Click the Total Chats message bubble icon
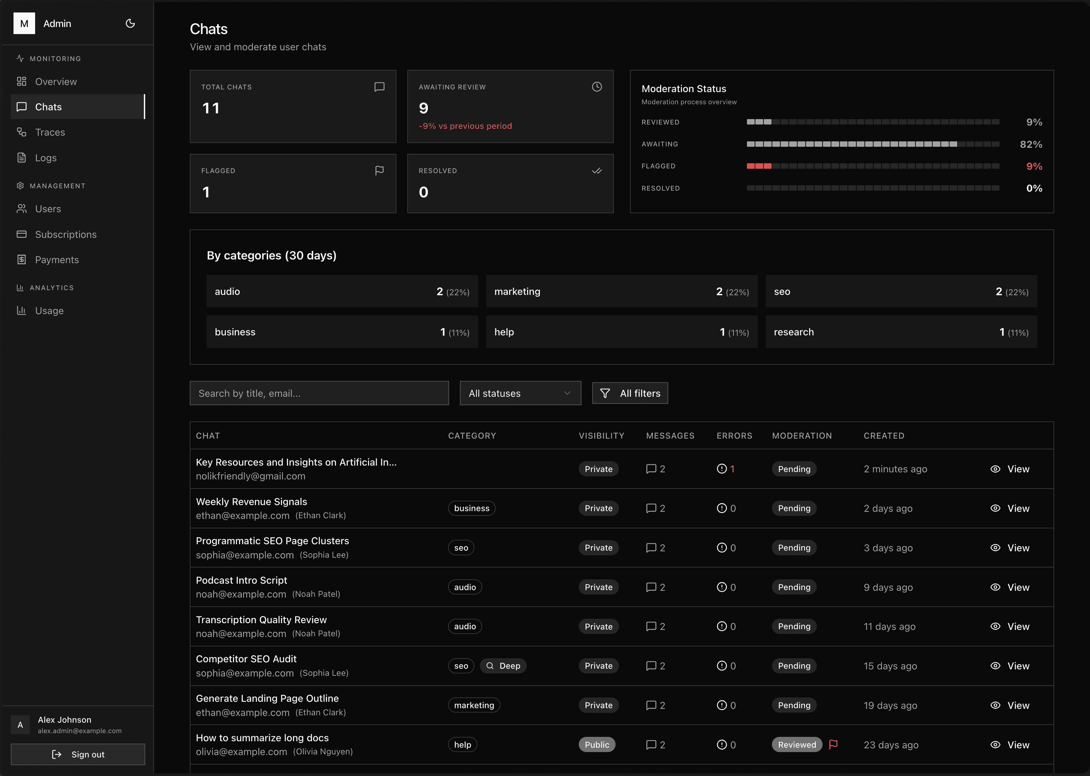The image size is (1090, 776). [x=379, y=87]
